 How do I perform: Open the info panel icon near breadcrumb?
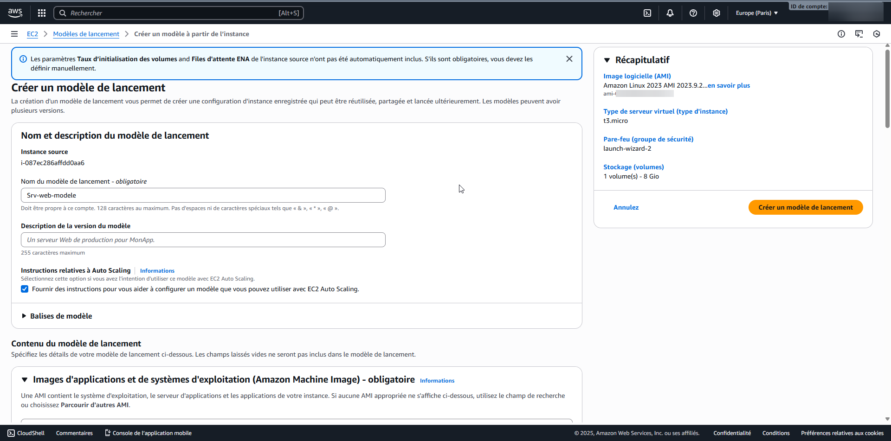(841, 34)
